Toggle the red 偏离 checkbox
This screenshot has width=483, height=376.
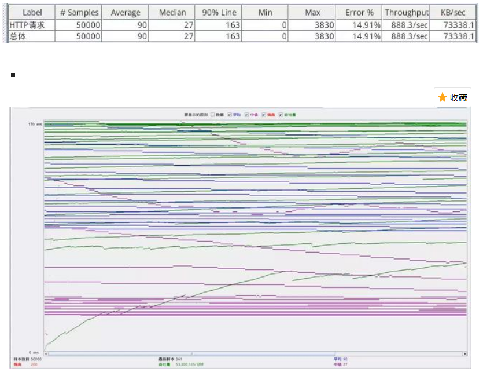click(x=264, y=115)
